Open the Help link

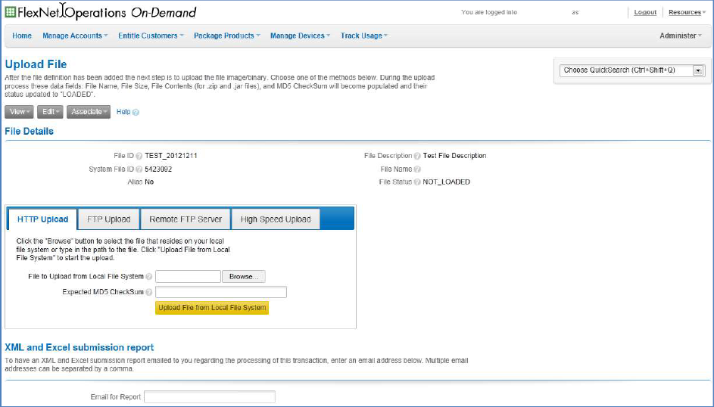(123, 112)
